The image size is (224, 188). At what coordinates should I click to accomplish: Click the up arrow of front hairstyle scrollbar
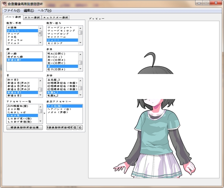pyautogui.click(x=40, y=28)
